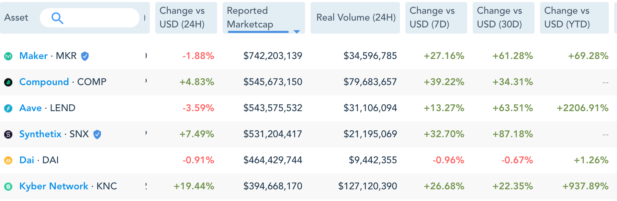Sort by Change vs USD (YTD) column

(x=571, y=17)
